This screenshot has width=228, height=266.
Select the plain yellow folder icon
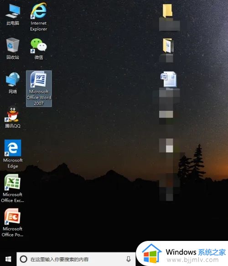coord(167,11)
